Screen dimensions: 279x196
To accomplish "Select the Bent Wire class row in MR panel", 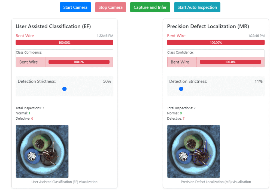I will tap(216, 62).
